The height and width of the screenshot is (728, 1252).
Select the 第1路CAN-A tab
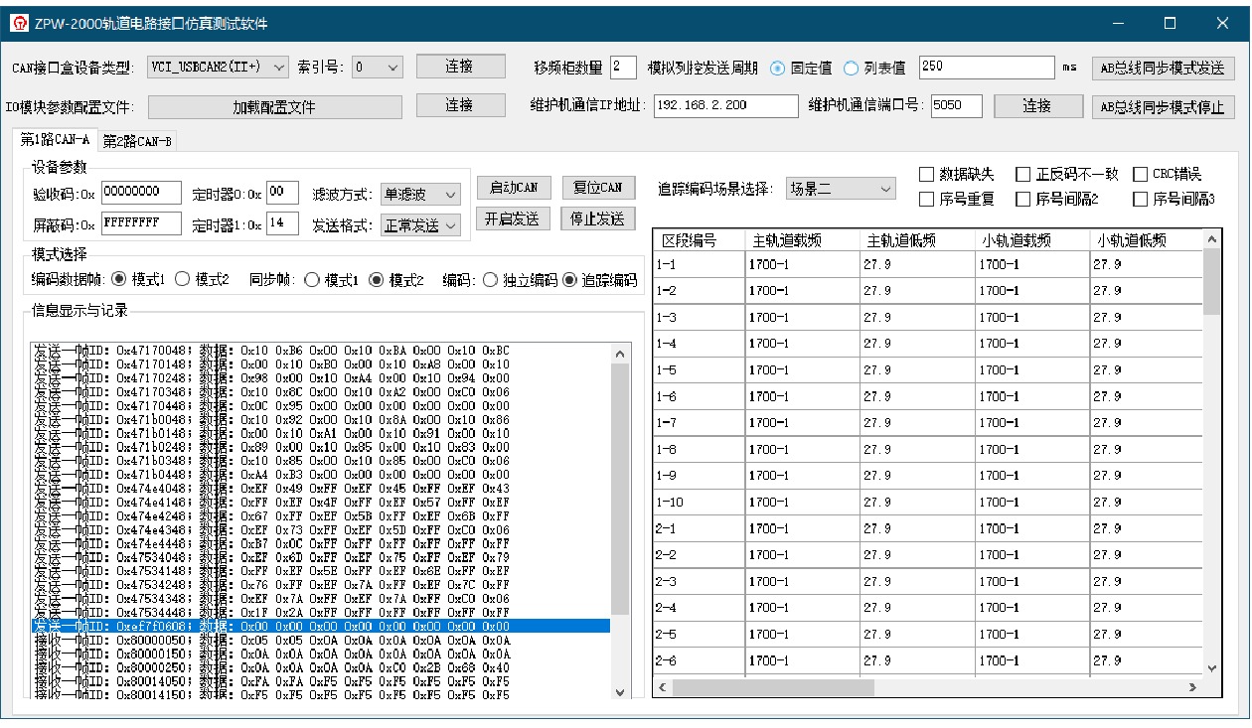(55, 140)
